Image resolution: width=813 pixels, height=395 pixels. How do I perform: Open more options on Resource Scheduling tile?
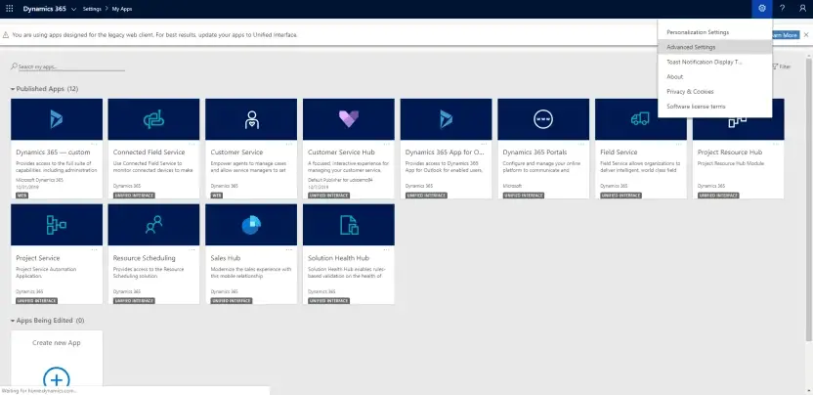(192, 249)
